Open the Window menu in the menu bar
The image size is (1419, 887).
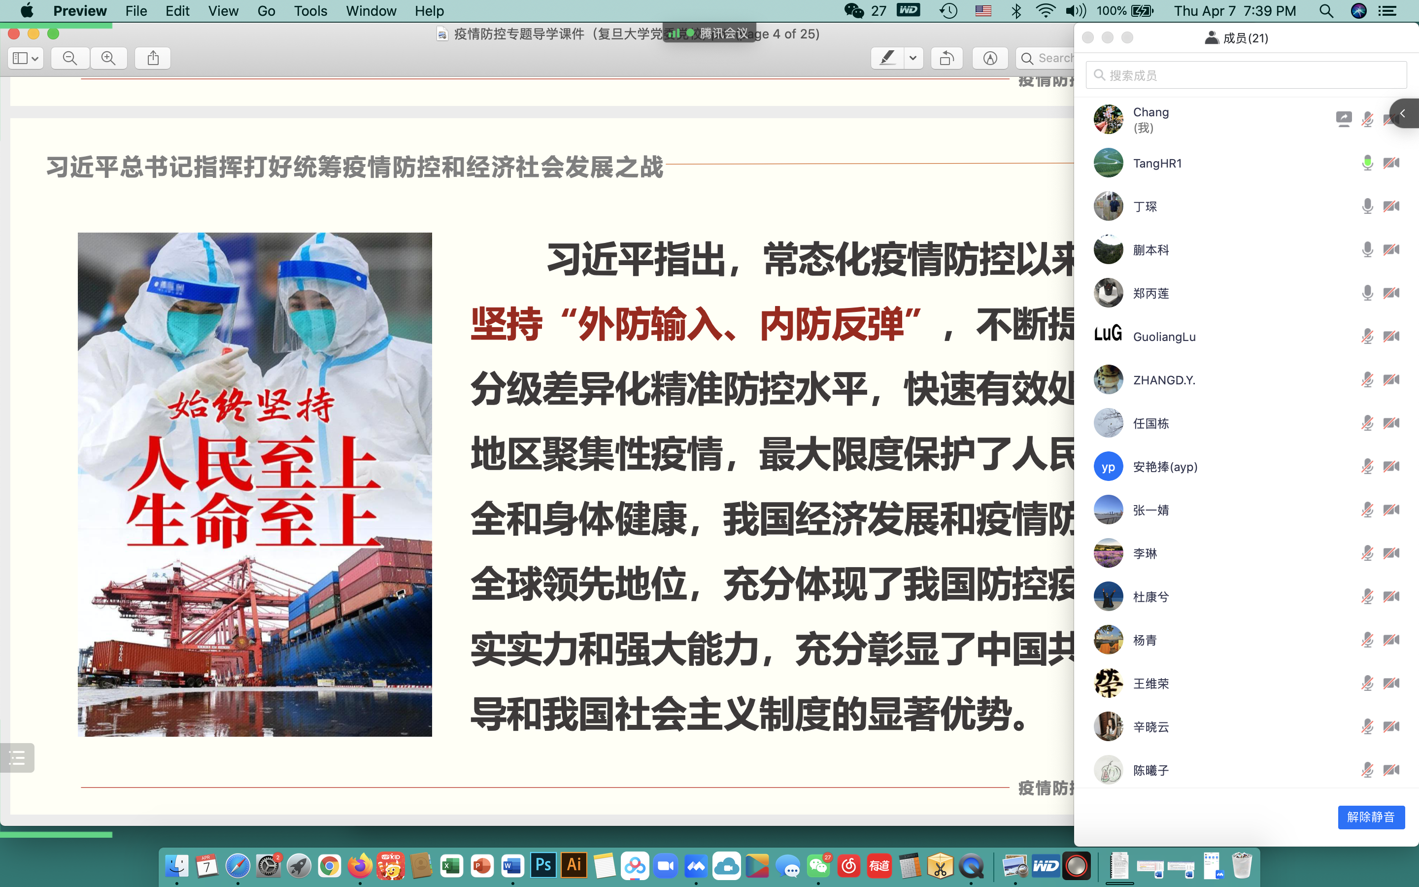pos(371,10)
